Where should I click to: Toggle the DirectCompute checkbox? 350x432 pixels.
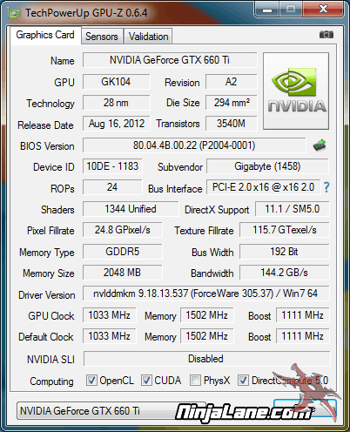243,380
